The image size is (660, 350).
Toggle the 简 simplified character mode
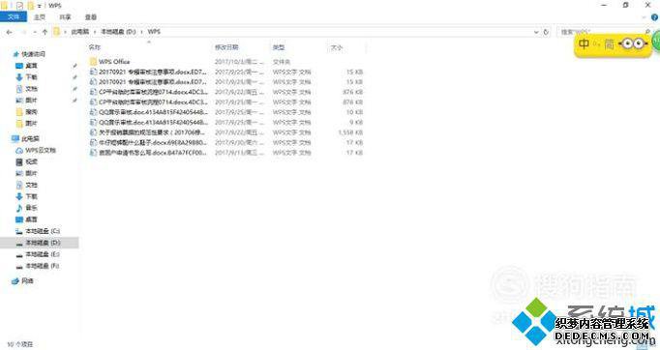(x=609, y=44)
